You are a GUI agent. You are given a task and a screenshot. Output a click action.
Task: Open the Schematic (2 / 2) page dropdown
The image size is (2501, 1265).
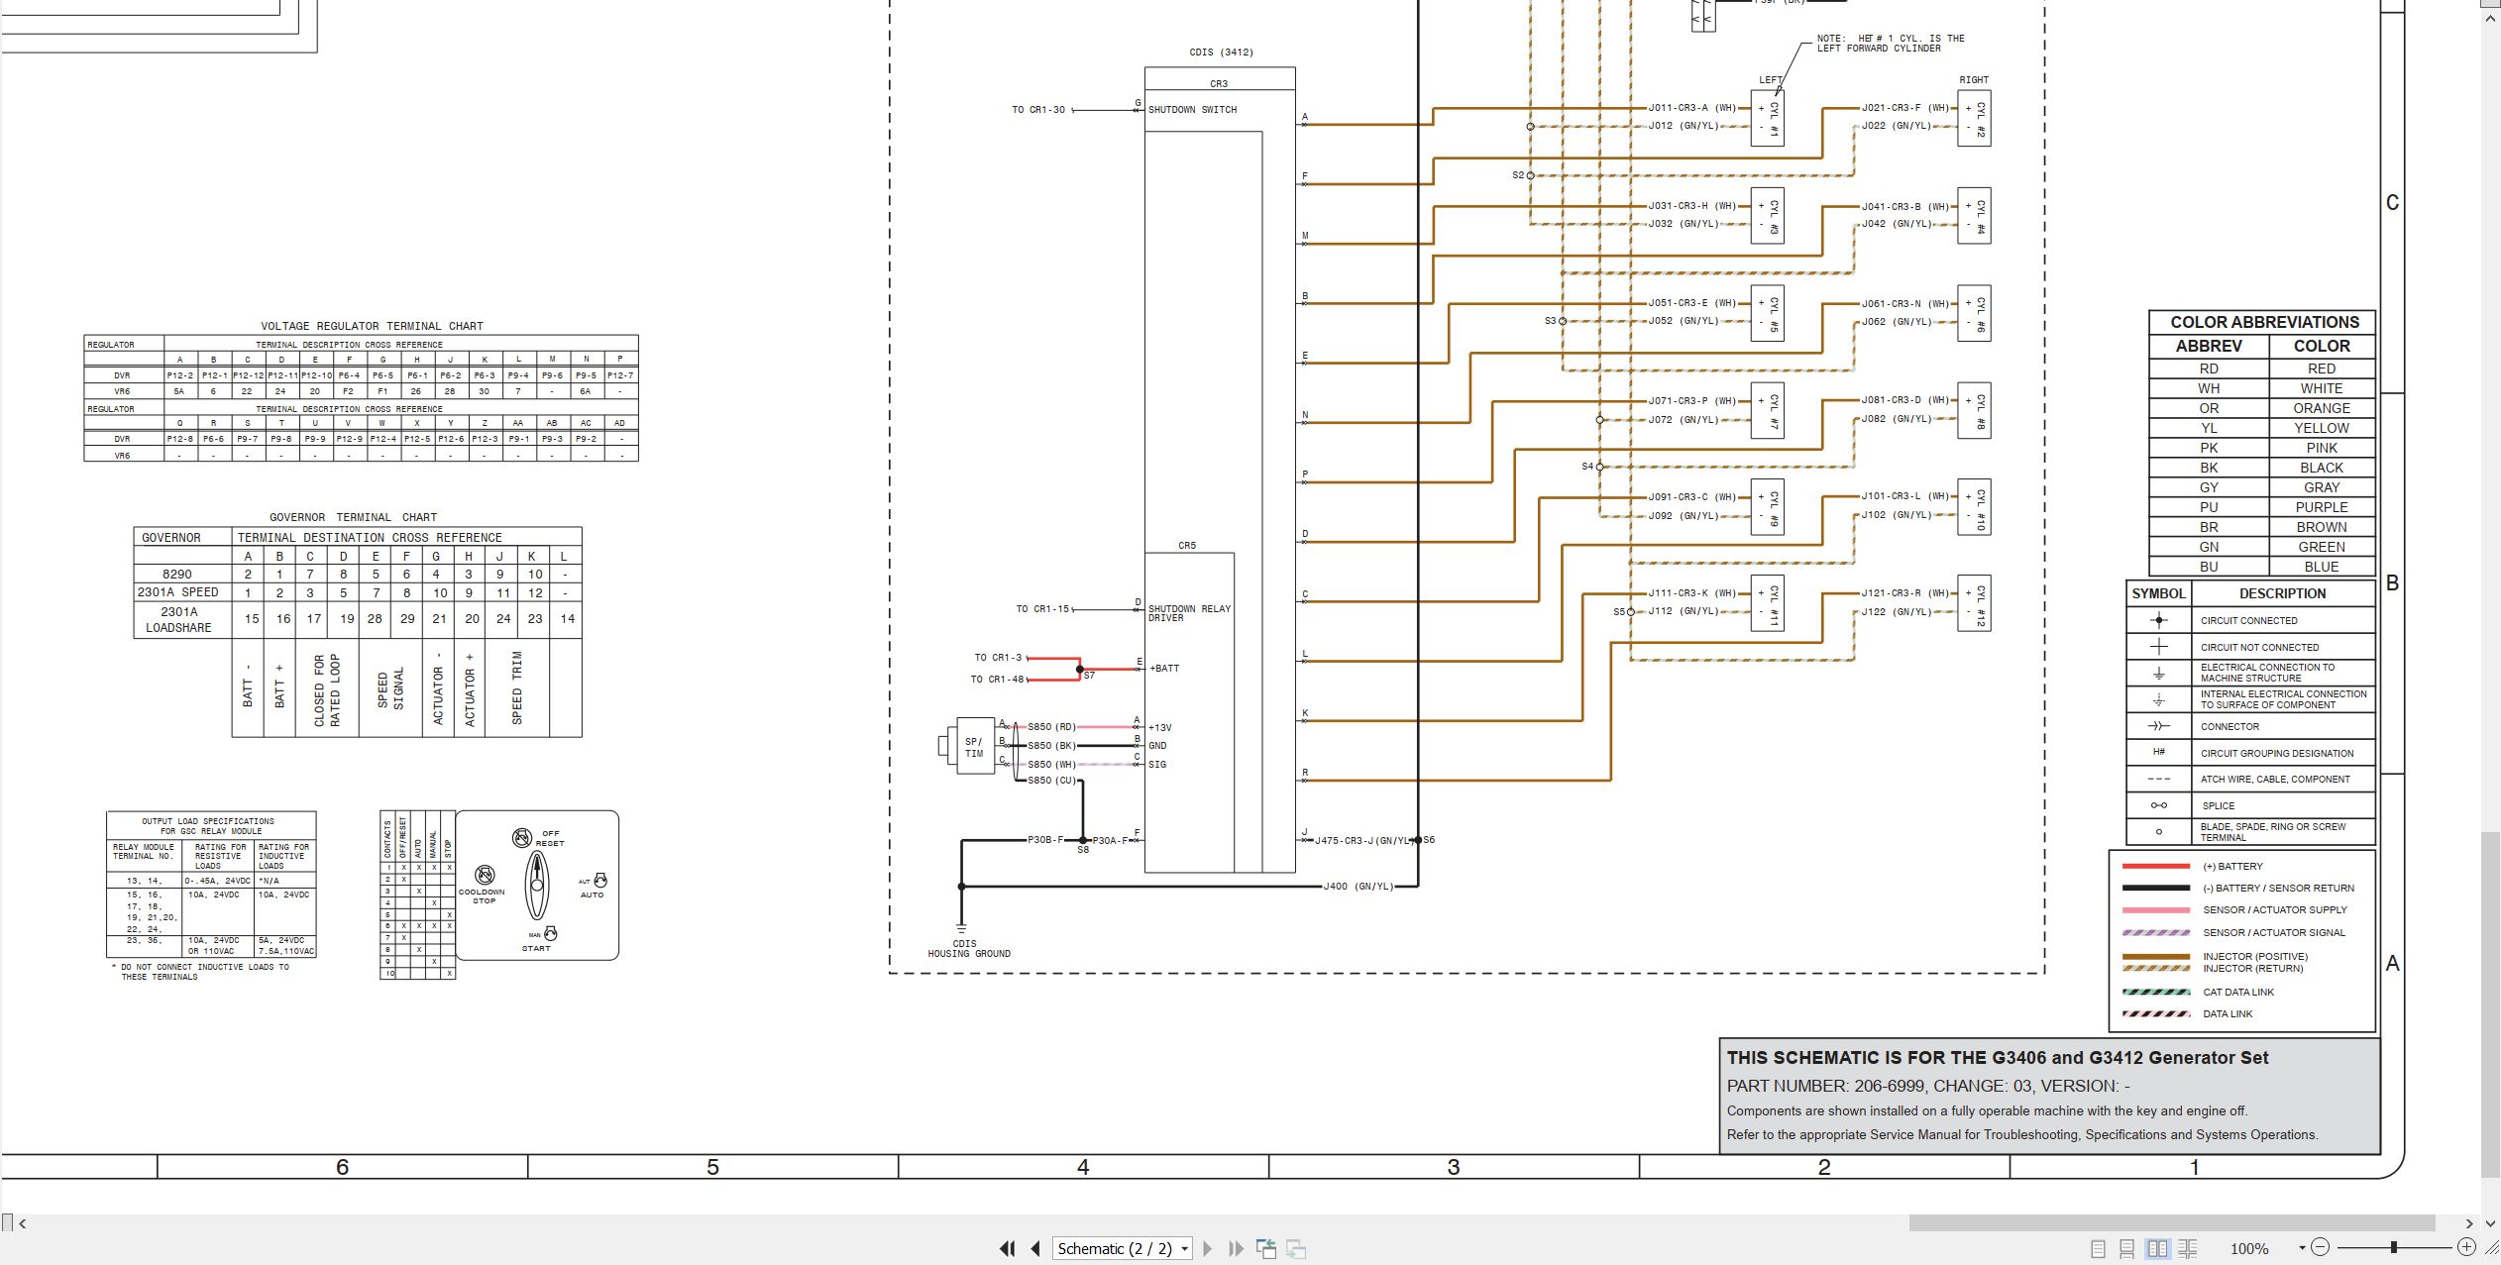click(1123, 1249)
